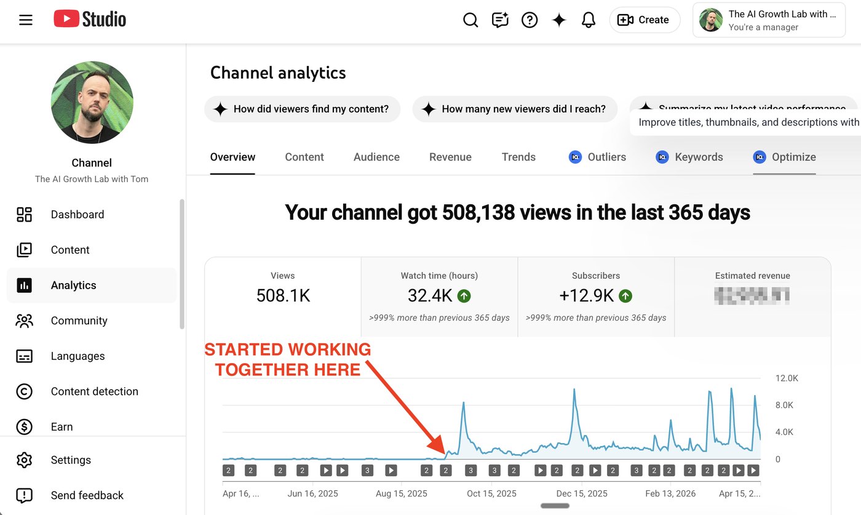The height and width of the screenshot is (515, 861).
Task: Click the '12.0K' y-axis label
Action: [787, 378]
